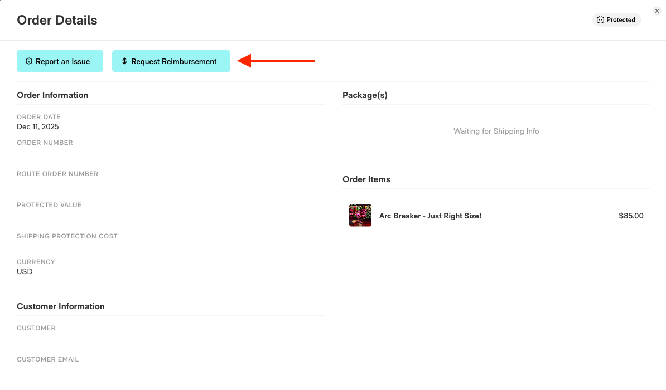Click the Report an Issue button
Image resolution: width=666 pixels, height=390 pixels.
click(x=60, y=61)
